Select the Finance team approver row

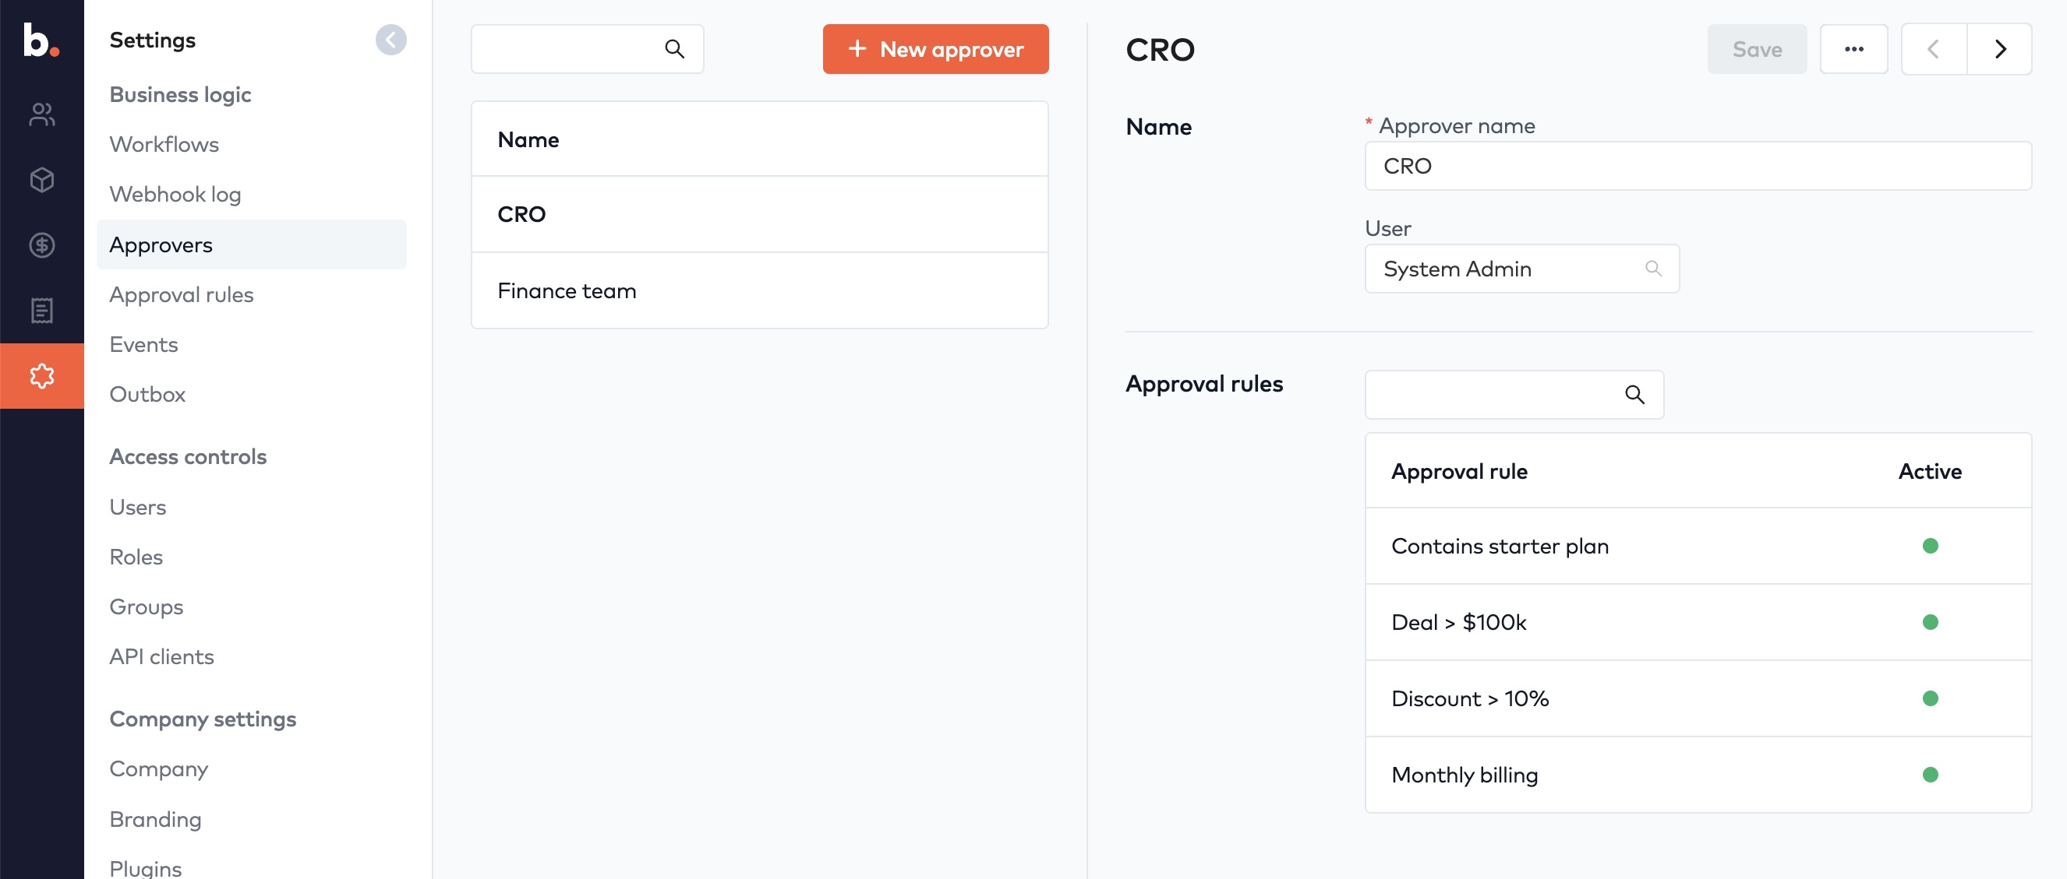759,290
